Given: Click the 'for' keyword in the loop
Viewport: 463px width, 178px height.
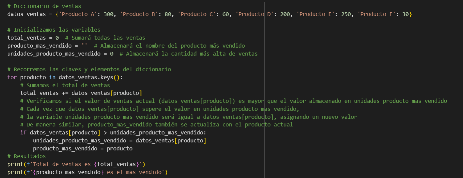Looking at the screenshot, I should tap(12, 78).
